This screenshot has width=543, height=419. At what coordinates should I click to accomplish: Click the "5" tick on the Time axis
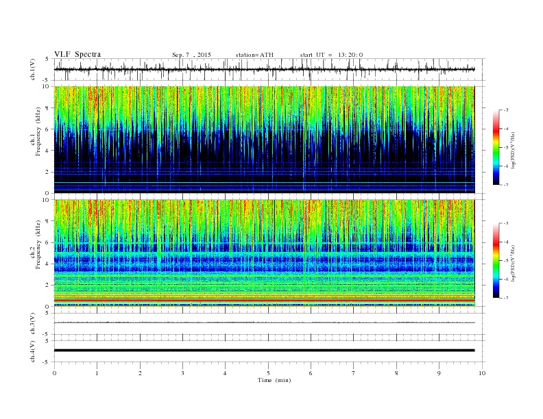point(268,373)
